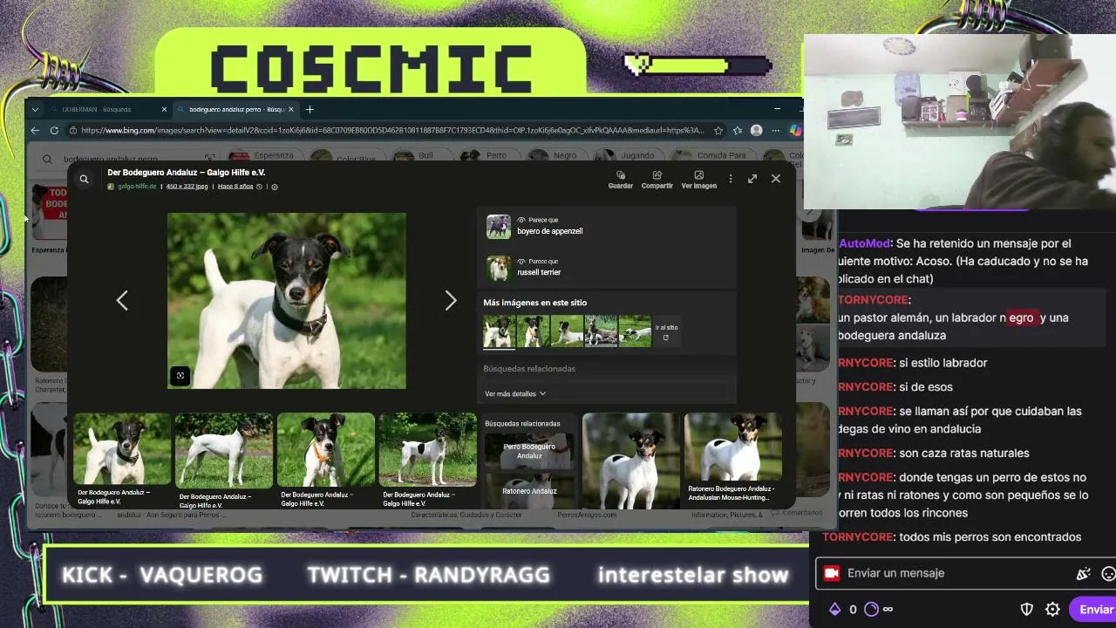Select the second thumbnail under Más imágenes

pos(533,331)
